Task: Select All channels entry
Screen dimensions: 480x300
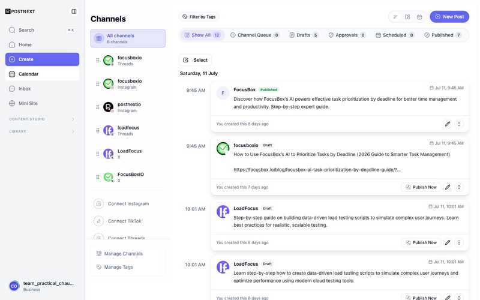Action: tap(128, 38)
